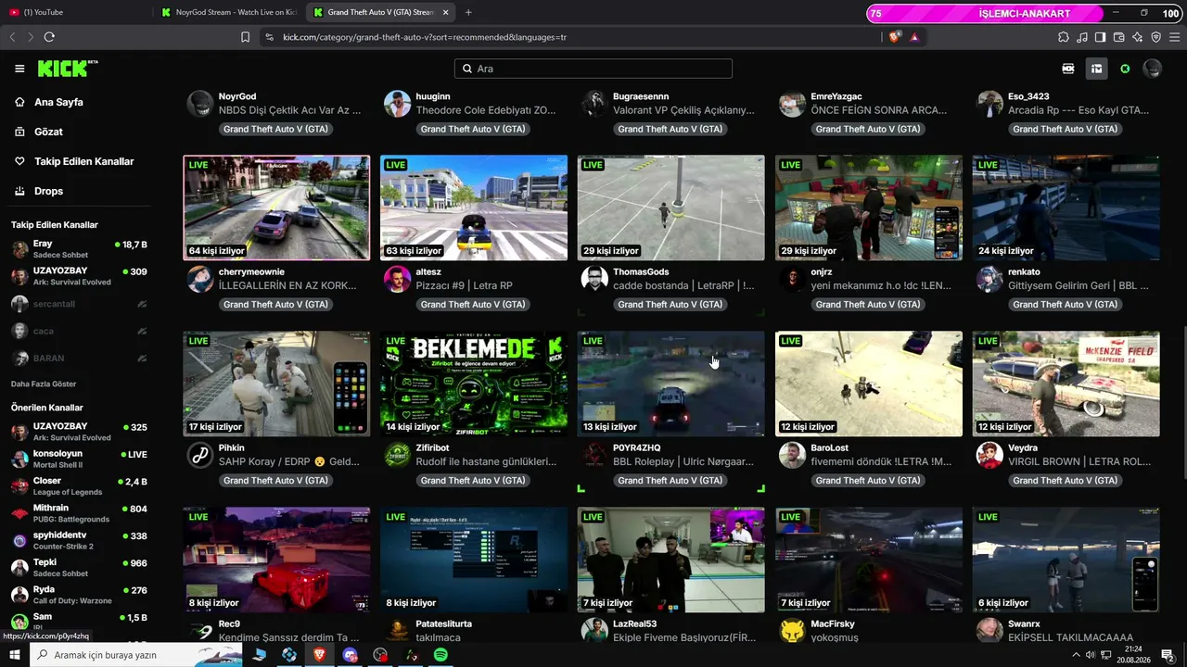
Task: Click Pihkin's channel avatar icon
Action: 200,455
